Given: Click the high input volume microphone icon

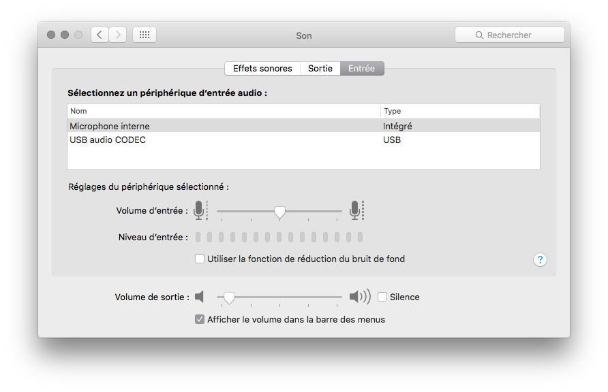Looking at the screenshot, I should [356, 210].
